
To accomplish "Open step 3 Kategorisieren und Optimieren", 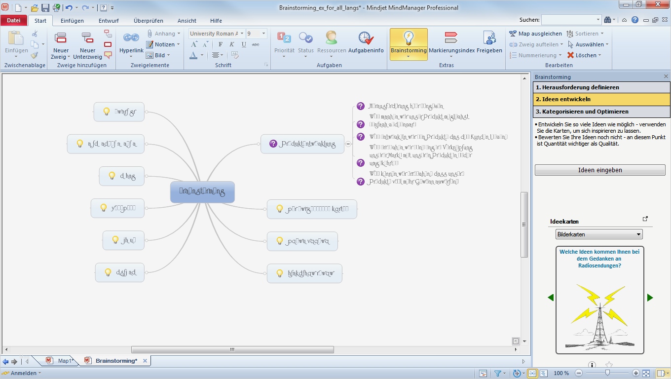I will pos(601,112).
